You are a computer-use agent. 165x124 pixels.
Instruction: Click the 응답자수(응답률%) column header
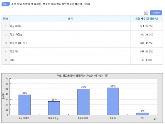tap(147, 19)
